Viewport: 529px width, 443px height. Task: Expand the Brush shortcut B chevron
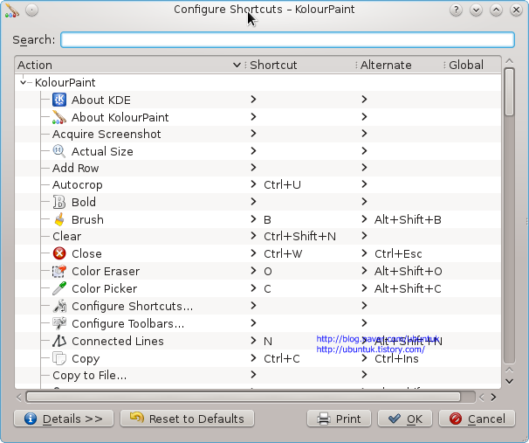tap(253, 218)
